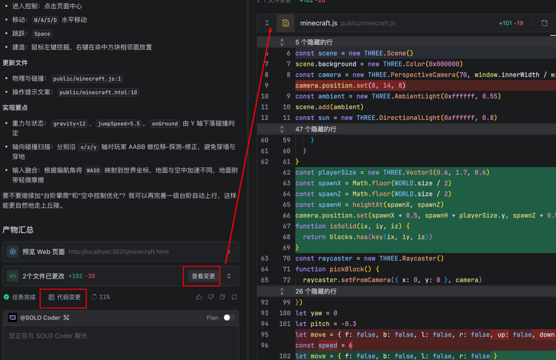This screenshot has width=556, height=360.
Task: Open the public/minecraft.js:1 file reference
Action: pos(87,79)
